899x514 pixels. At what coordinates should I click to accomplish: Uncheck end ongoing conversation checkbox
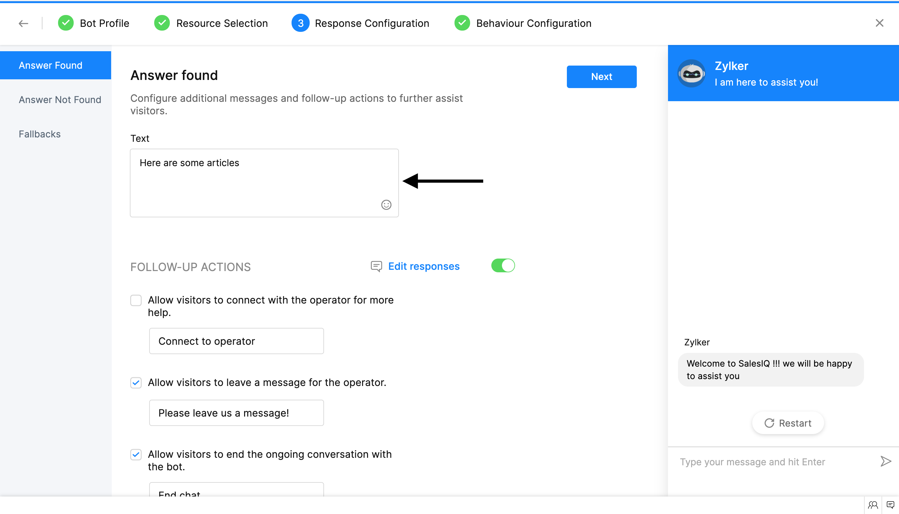136,454
